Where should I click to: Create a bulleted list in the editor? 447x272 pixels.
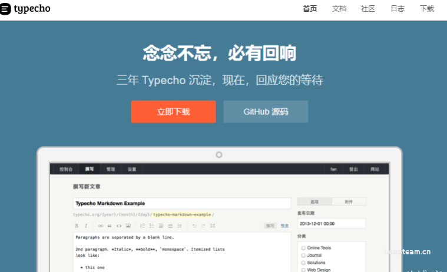(x=152, y=226)
